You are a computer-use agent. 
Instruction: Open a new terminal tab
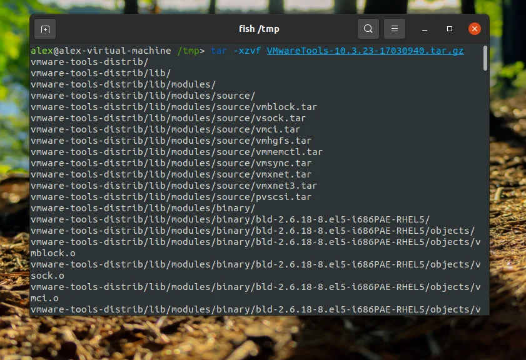point(45,29)
